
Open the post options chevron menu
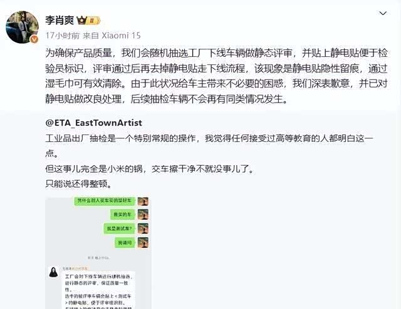[383, 13]
